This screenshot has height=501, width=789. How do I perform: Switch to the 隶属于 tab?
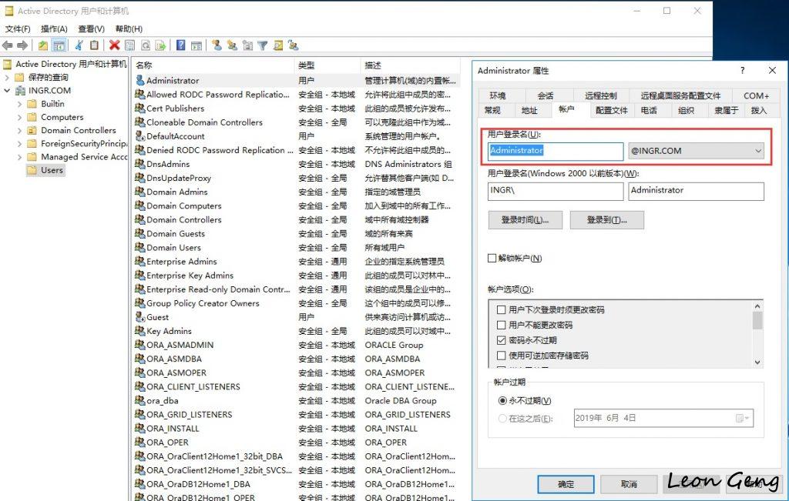tap(726, 110)
